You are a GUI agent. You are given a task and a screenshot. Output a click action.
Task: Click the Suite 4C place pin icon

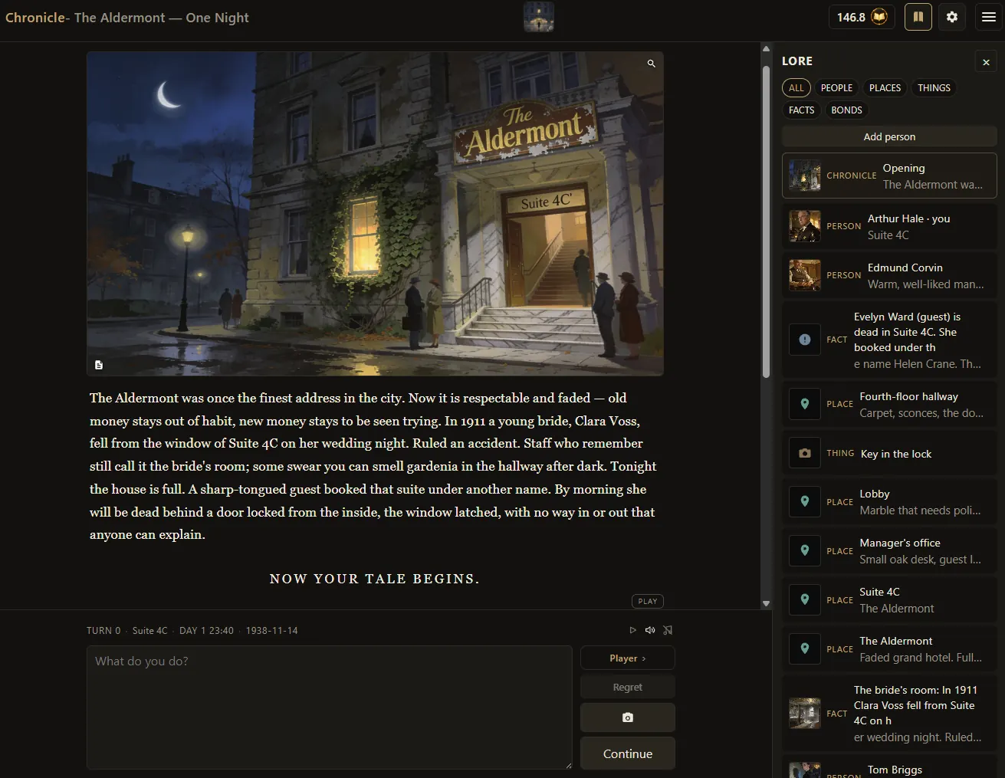(805, 599)
